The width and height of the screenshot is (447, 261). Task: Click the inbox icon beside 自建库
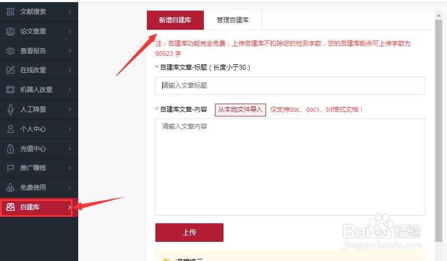click(x=11, y=207)
